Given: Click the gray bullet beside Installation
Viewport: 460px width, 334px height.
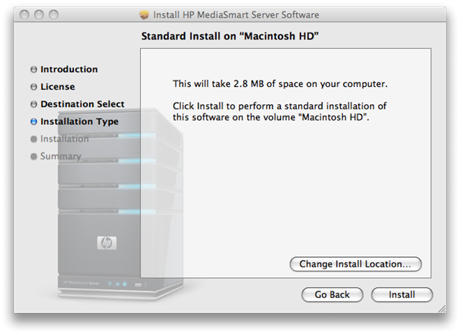Looking at the screenshot, I should point(34,139).
